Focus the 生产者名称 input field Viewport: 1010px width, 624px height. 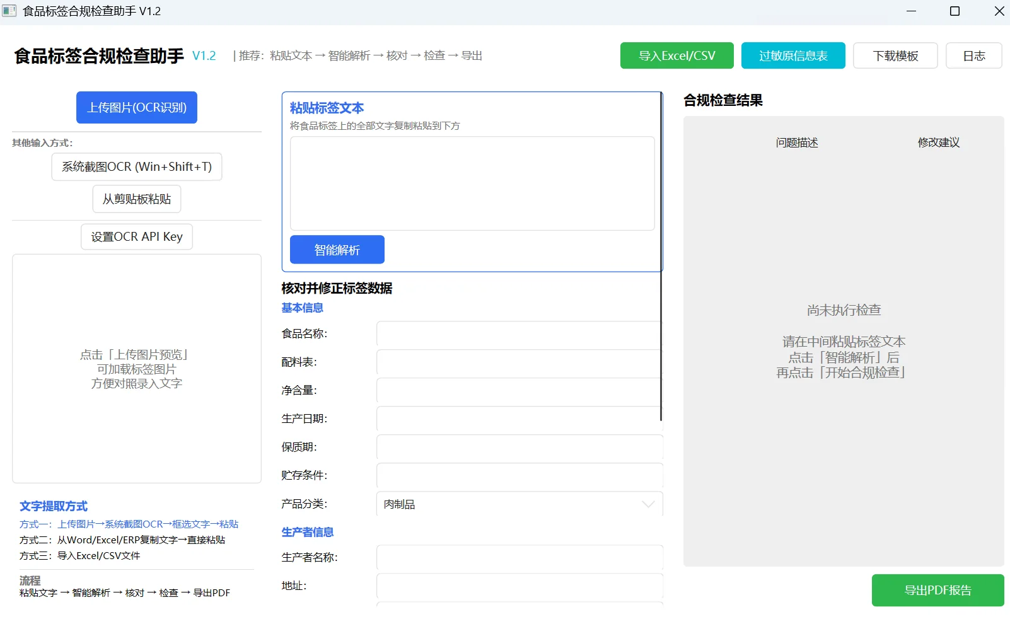520,558
